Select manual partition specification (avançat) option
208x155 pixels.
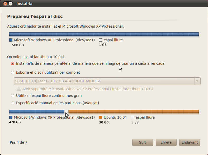(13, 103)
